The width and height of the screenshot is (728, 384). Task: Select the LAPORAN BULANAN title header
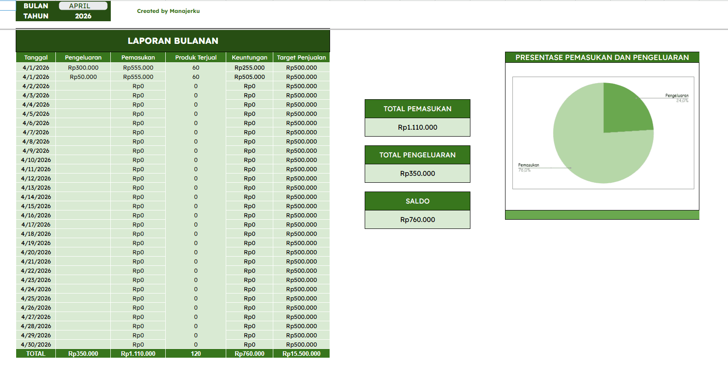173,41
